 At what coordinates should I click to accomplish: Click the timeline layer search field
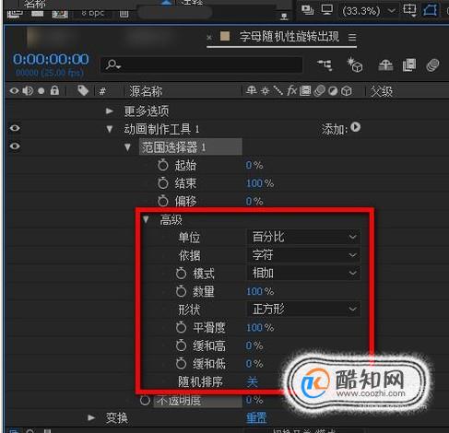pyautogui.click(x=202, y=65)
